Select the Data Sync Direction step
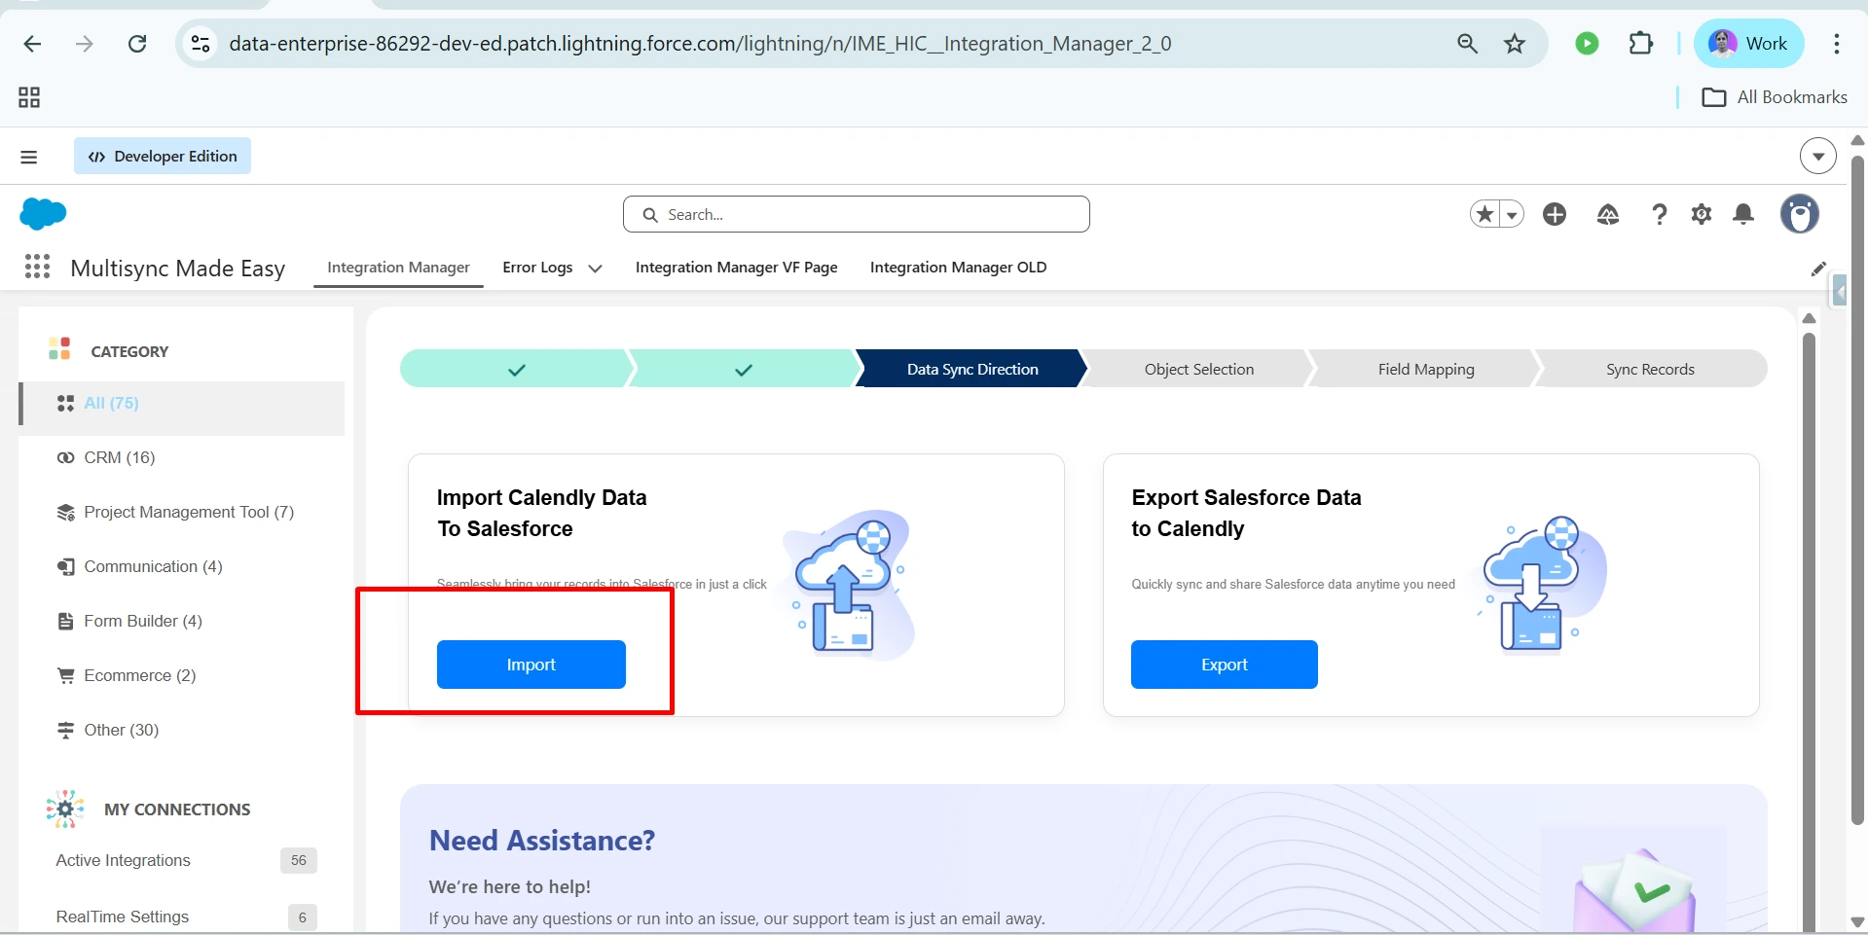Screen dimensions: 1868x935 972,369
